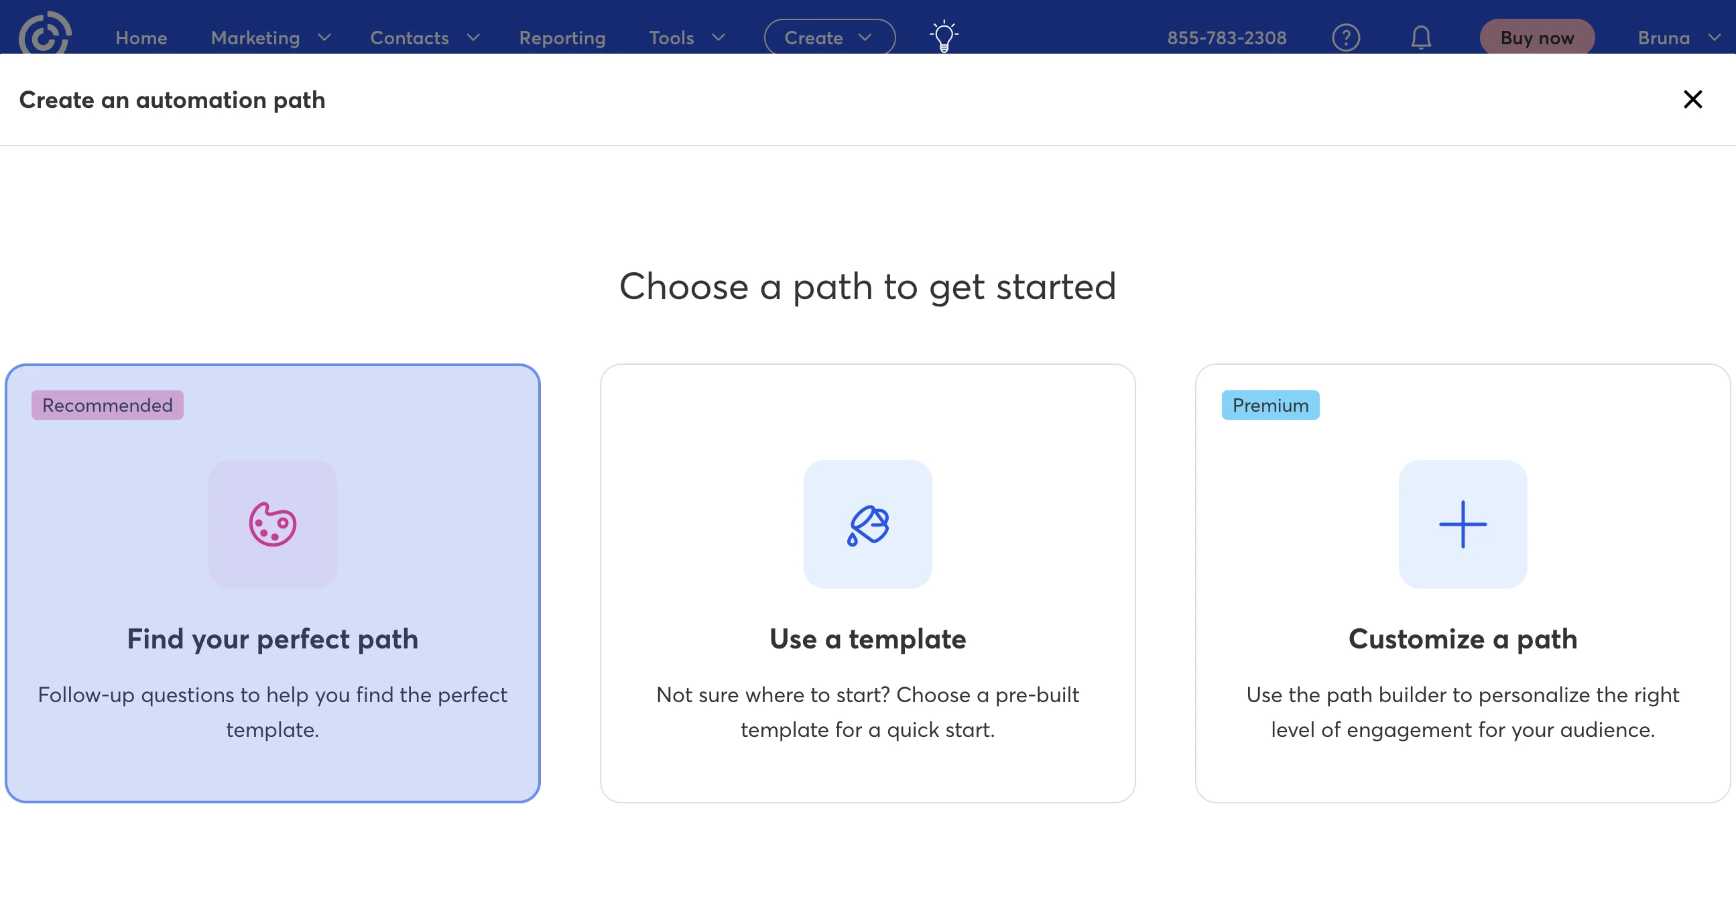
Task: Click the paint bucket template icon
Action: (867, 524)
